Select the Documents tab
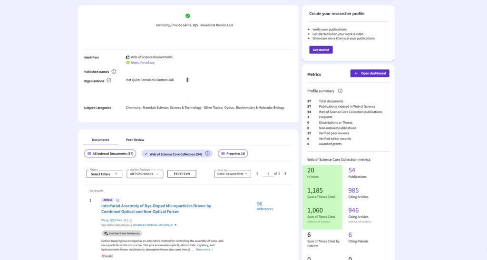 point(100,140)
